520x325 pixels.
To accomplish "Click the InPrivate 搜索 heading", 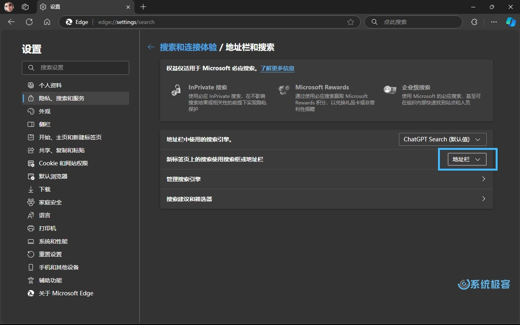I will (x=208, y=87).
